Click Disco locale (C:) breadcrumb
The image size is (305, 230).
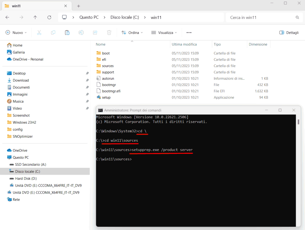point(125,17)
